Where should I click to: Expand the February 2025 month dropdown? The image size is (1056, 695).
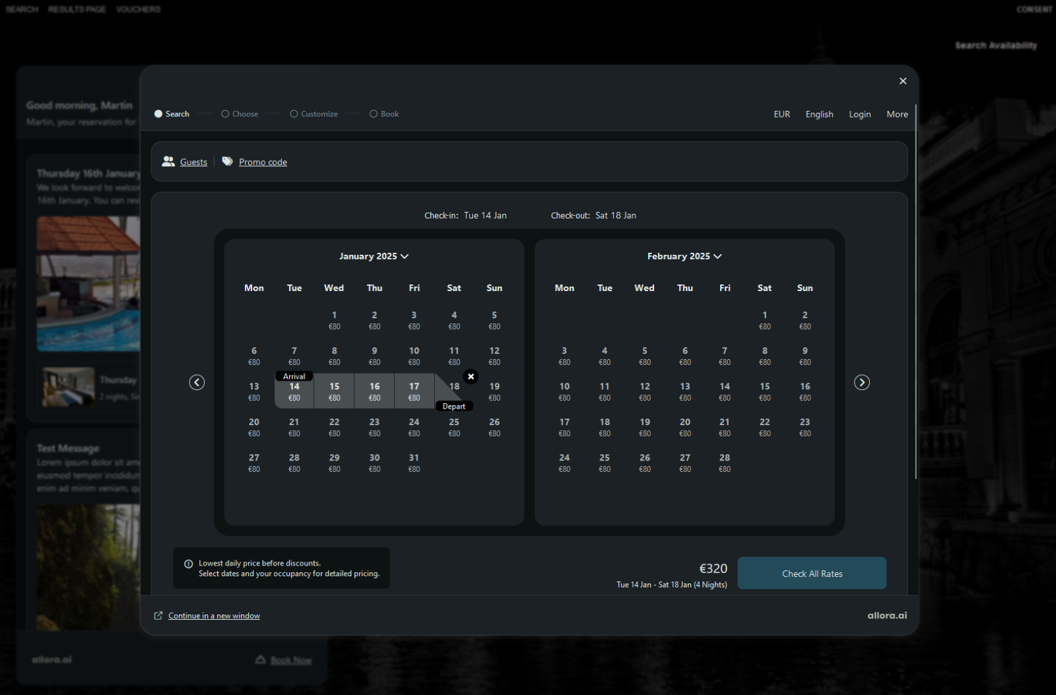[684, 256]
